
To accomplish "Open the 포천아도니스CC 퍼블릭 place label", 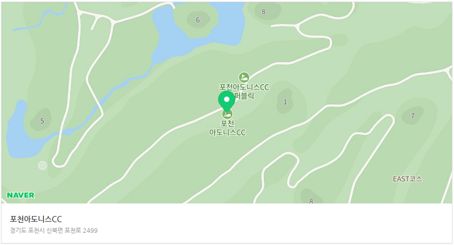I will [x=244, y=91].
